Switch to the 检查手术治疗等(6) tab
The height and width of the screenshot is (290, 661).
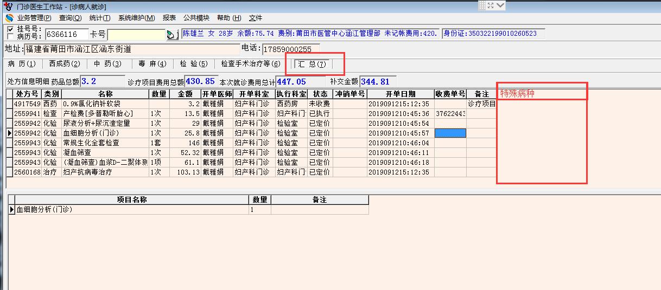[x=251, y=64]
